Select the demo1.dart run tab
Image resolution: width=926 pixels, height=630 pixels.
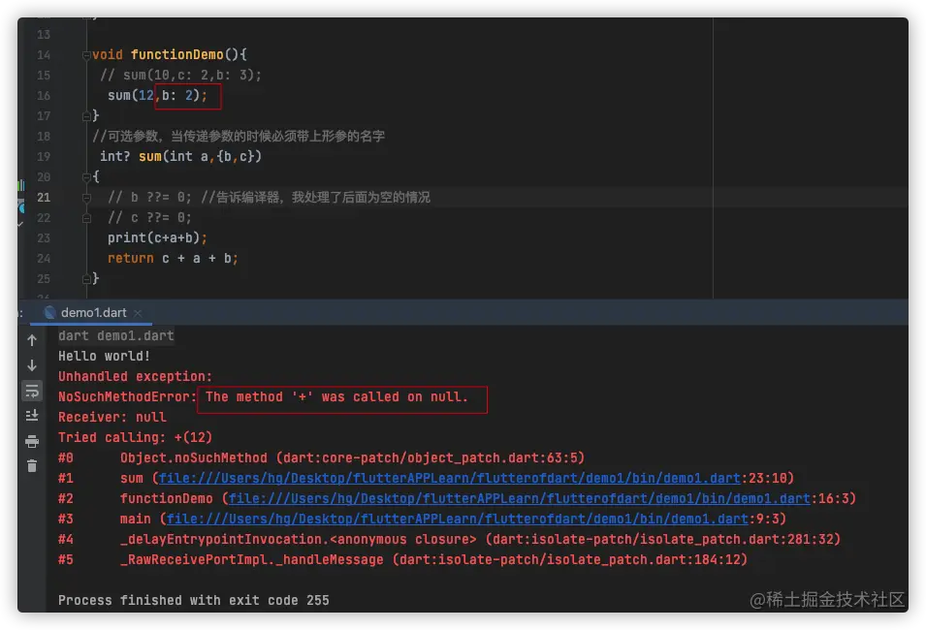pyautogui.click(x=93, y=312)
